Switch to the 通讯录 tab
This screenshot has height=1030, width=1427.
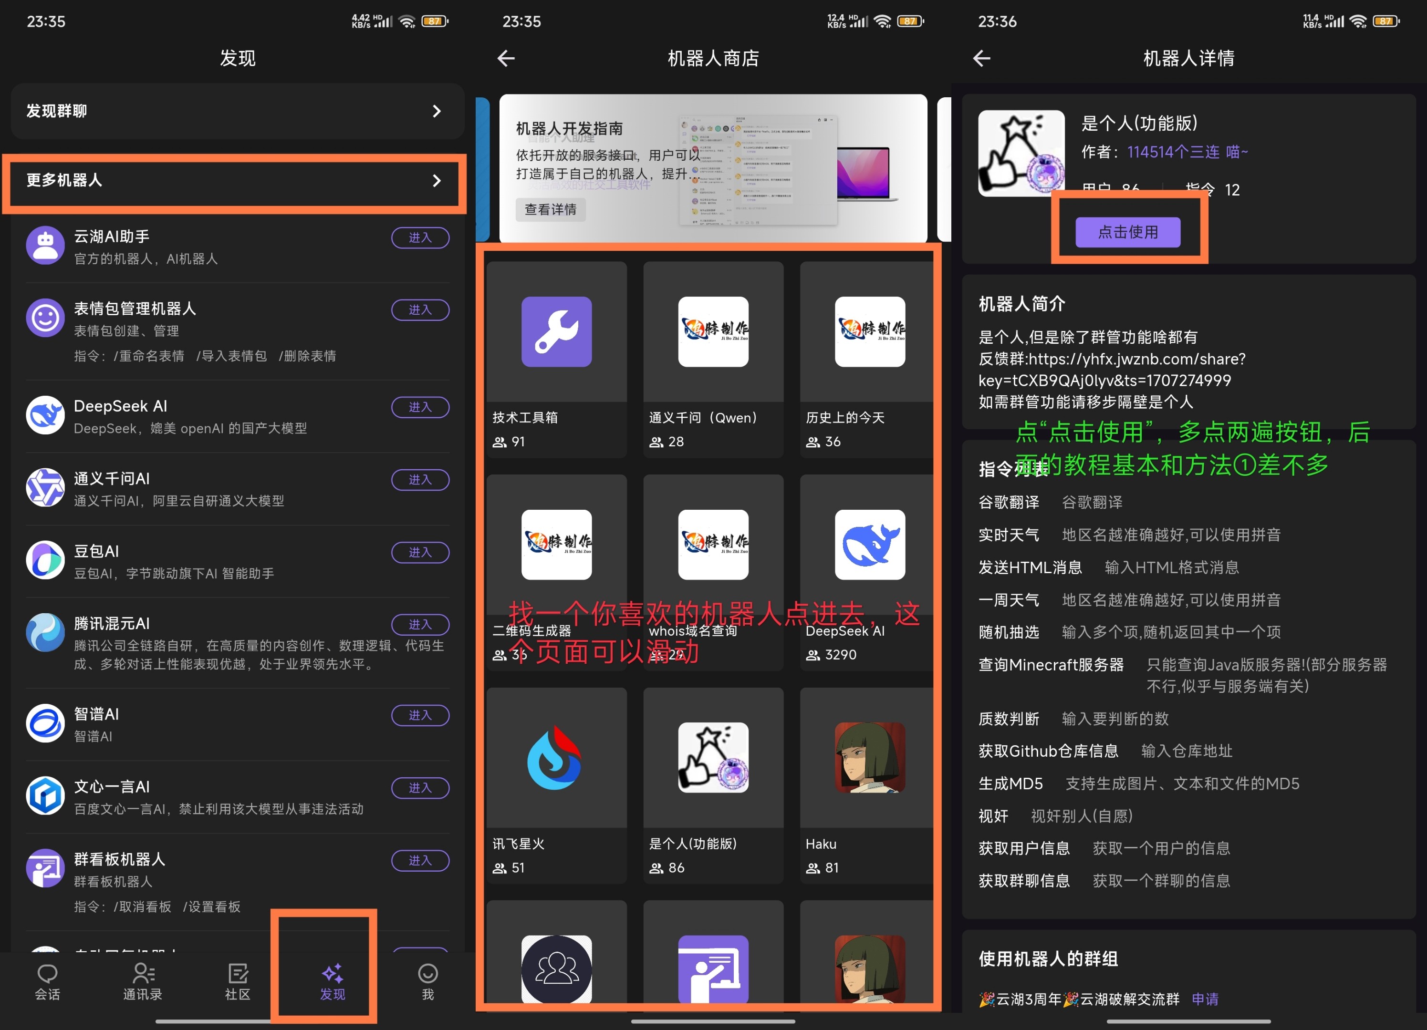point(142,981)
